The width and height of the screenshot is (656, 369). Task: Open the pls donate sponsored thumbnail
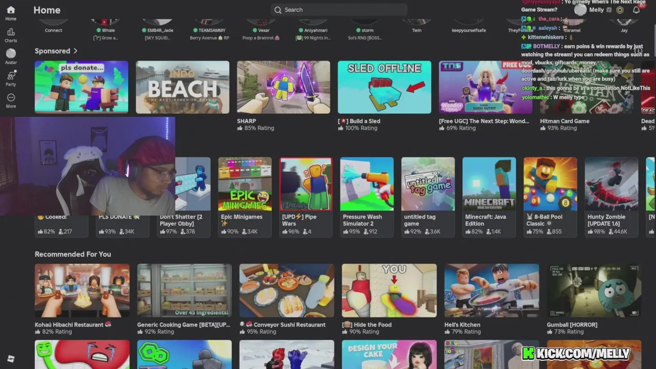click(x=81, y=87)
